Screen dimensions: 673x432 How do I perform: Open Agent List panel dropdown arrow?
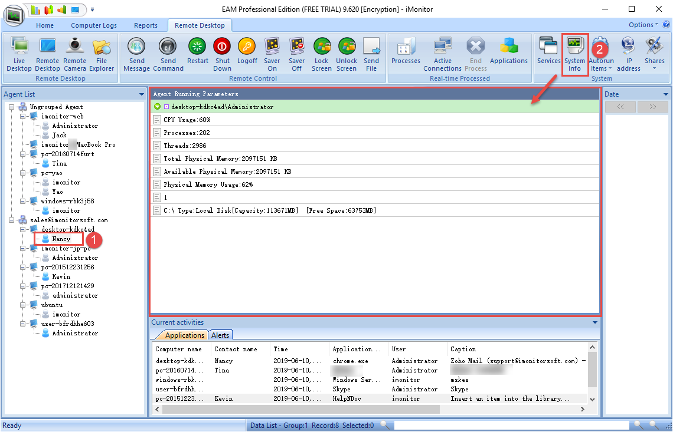pyautogui.click(x=142, y=94)
